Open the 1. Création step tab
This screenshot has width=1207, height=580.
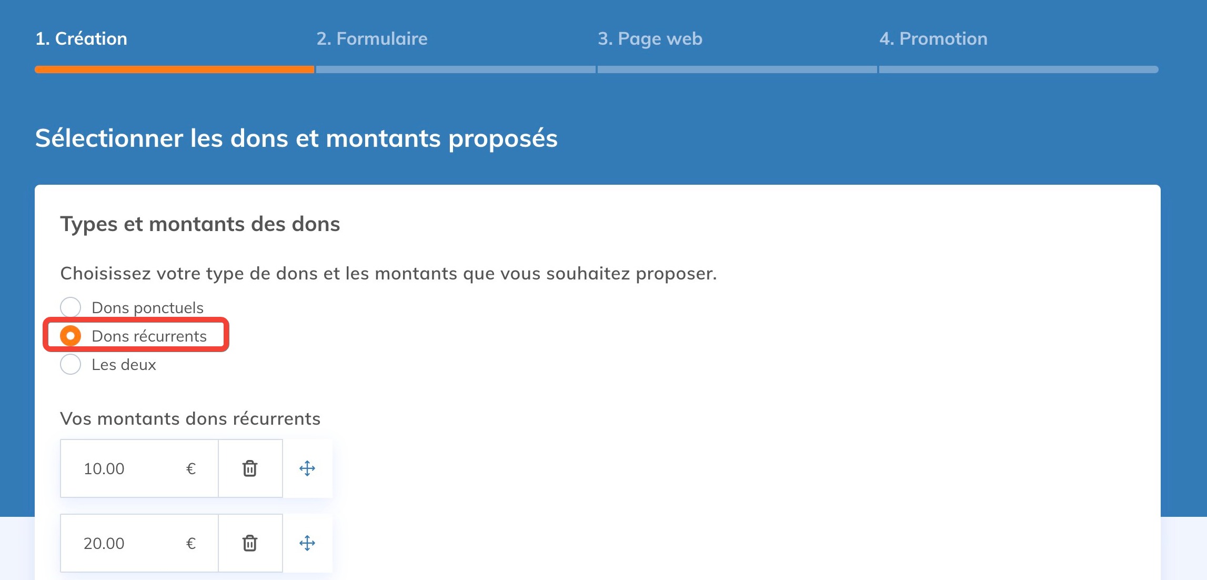click(x=81, y=38)
